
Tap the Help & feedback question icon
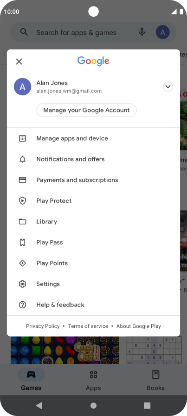(23, 305)
